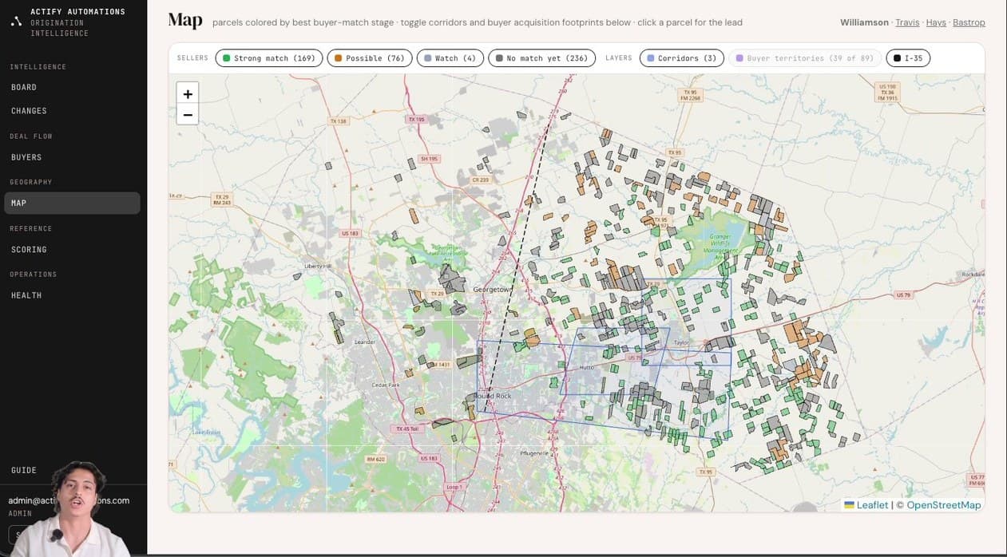The image size is (1007, 557).
Task: Click the Hutto label on the map
Action: click(586, 368)
